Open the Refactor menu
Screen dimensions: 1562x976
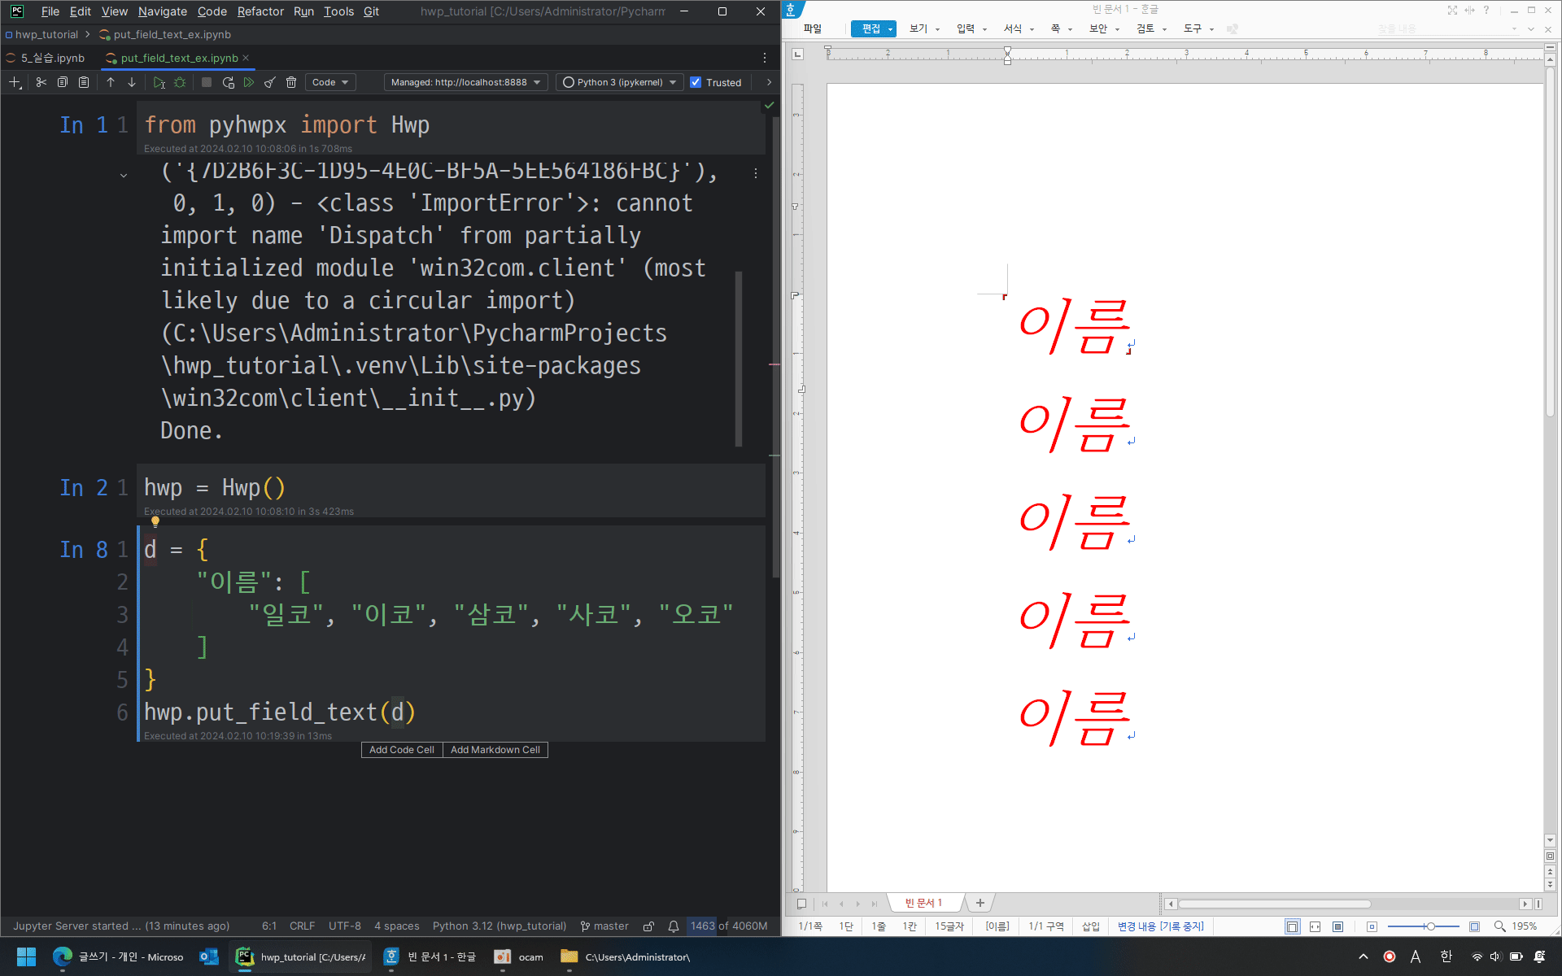(260, 11)
